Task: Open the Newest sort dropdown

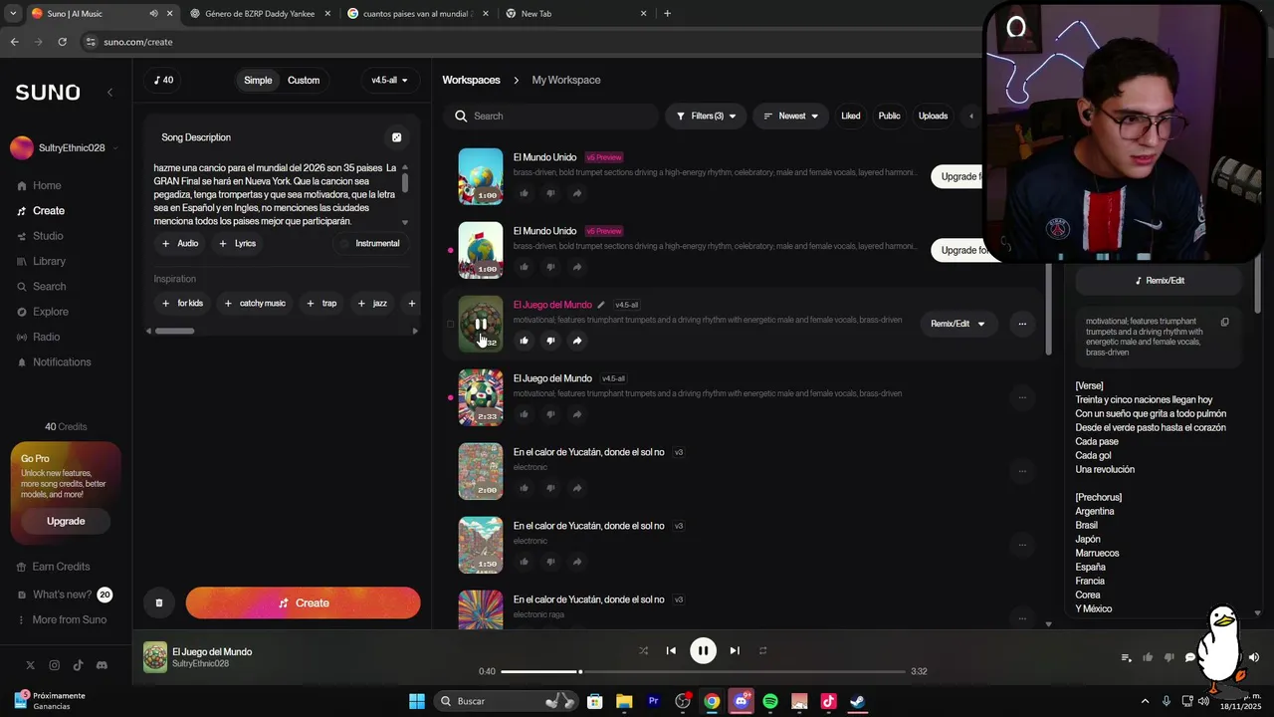Action: tap(790, 116)
